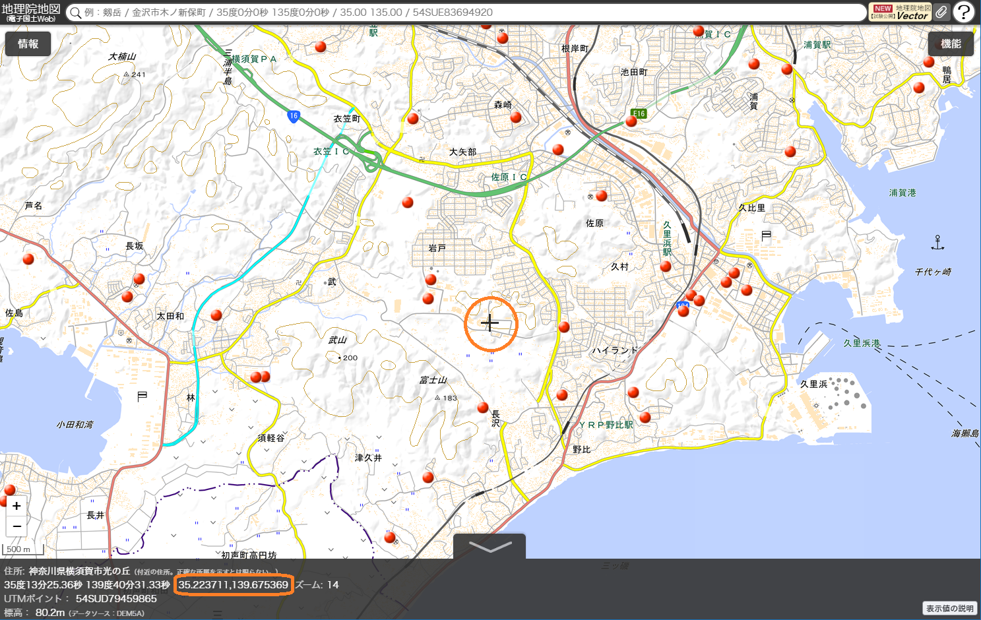Click the blue route 16 shield
The width and height of the screenshot is (981, 620).
point(294,116)
